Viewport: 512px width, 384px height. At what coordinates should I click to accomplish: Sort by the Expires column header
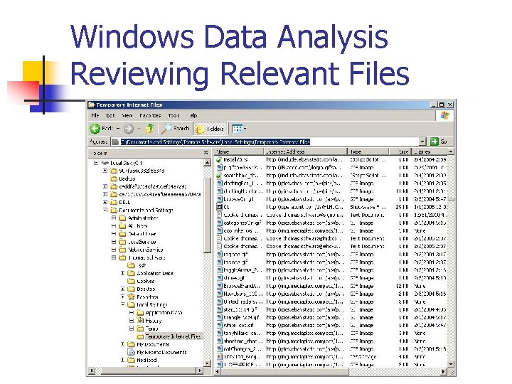pos(430,152)
